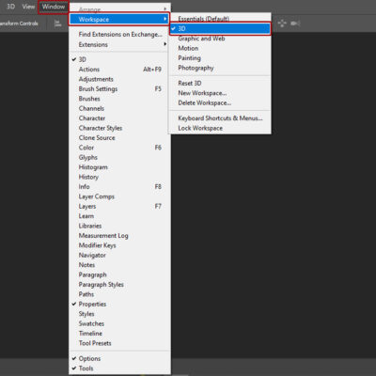Uncheck the Options bar entry
Screen dimensions: 376x376
[119, 358]
